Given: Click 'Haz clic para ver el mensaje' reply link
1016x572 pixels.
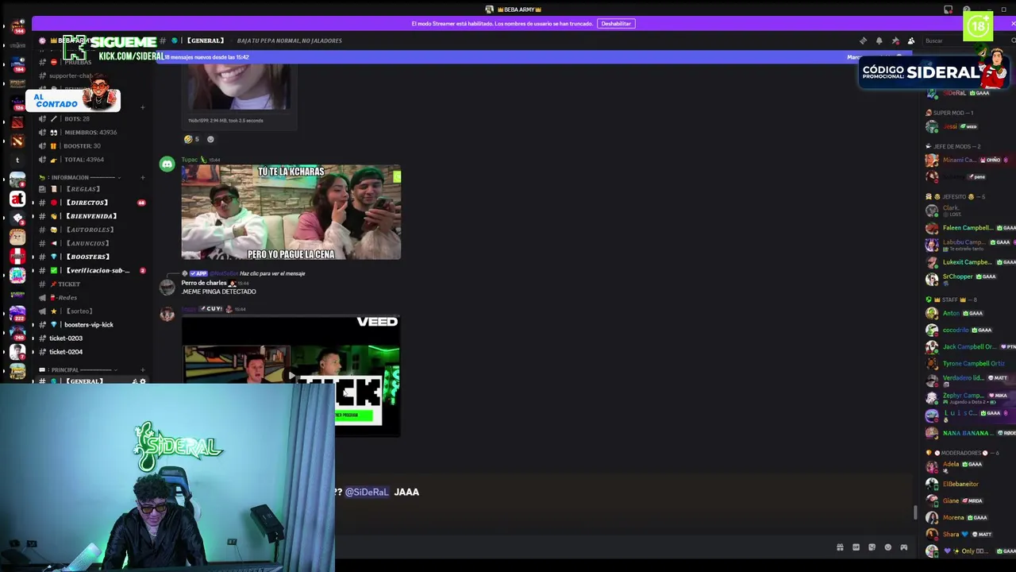Looking at the screenshot, I should click(x=272, y=273).
